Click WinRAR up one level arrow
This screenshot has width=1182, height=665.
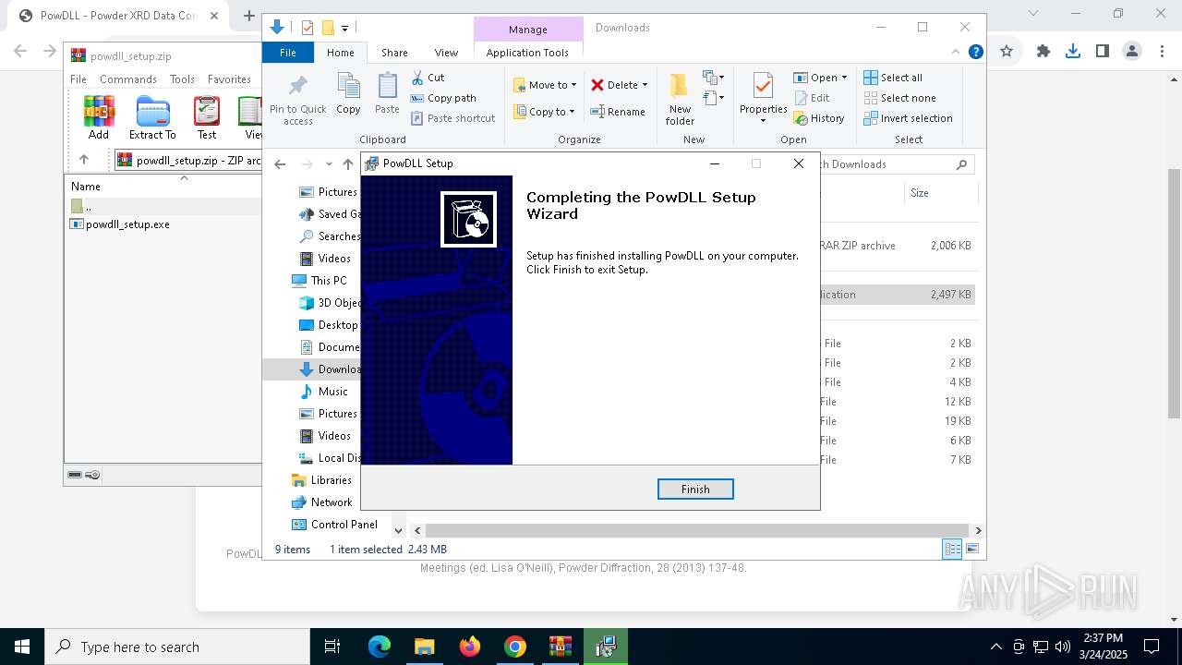point(84,159)
